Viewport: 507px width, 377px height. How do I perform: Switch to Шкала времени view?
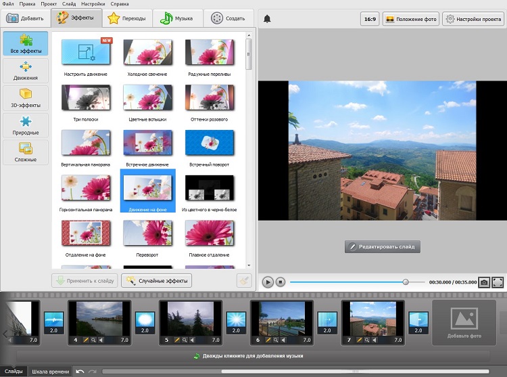(49, 372)
